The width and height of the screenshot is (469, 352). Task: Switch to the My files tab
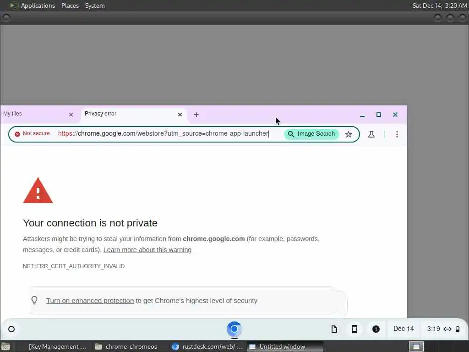[36, 114]
